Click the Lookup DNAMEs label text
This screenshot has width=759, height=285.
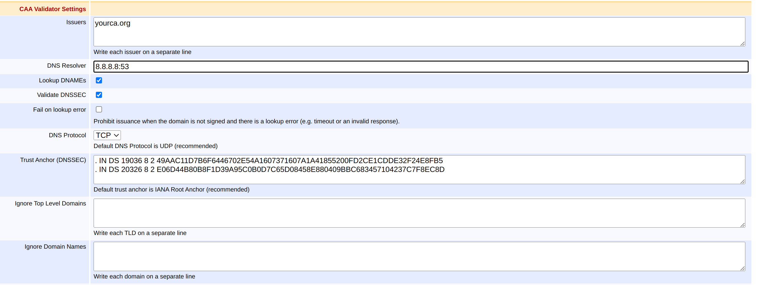(62, 80)
